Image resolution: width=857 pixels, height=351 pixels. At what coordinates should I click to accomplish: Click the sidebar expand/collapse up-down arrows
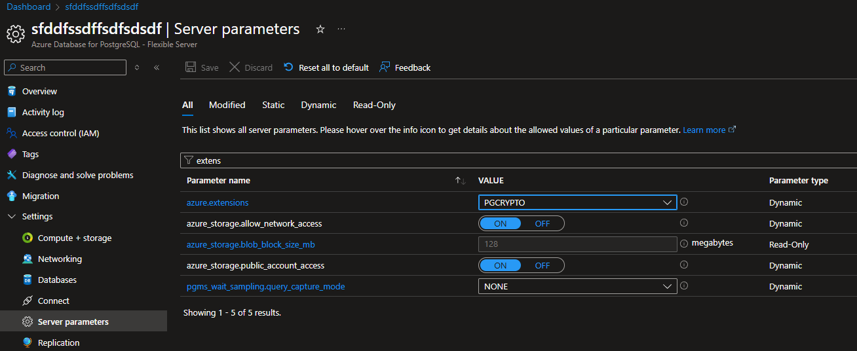(x=137, y=67)
